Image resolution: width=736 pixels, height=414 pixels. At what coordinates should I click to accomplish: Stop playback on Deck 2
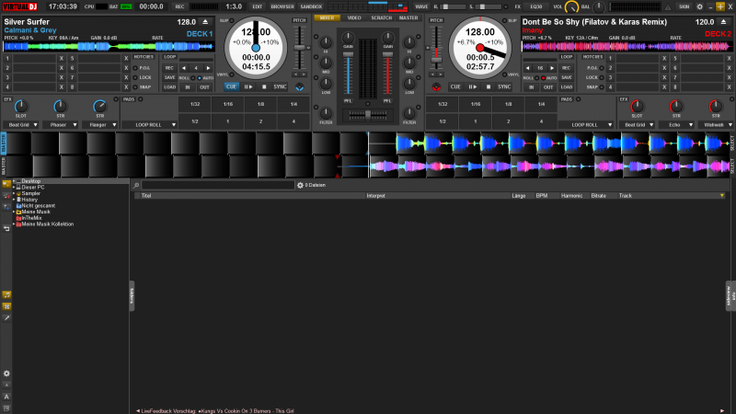pos(489,86)
